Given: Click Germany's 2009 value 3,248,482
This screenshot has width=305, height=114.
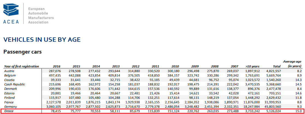Looking at the screenshot, I should (x=192, y=107).
